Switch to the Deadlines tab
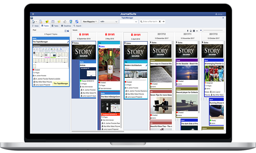 click(66, 26)
